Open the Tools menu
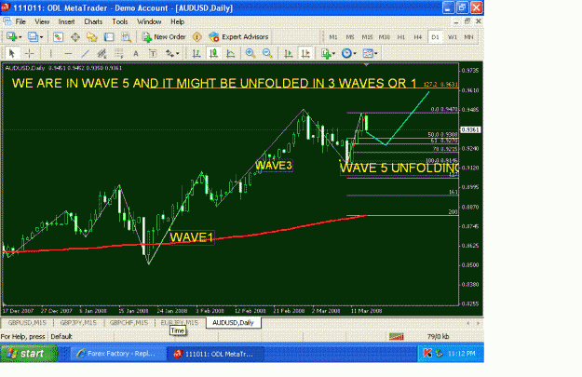Screen dimensions: 582x377 120,22
